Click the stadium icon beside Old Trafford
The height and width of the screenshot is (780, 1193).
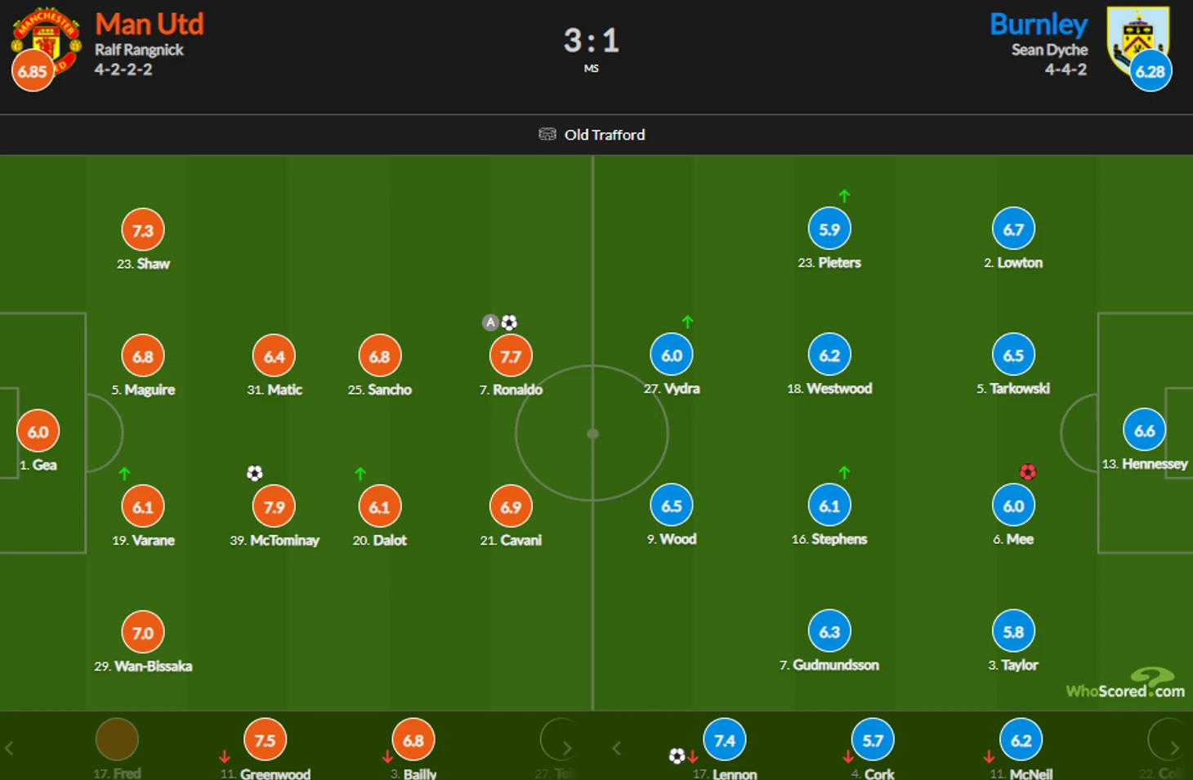(x=547, y=134)
